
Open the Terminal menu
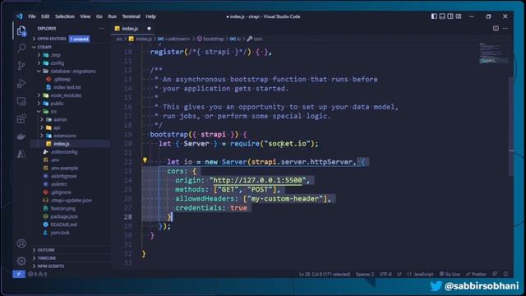click(x=131, y=16)
